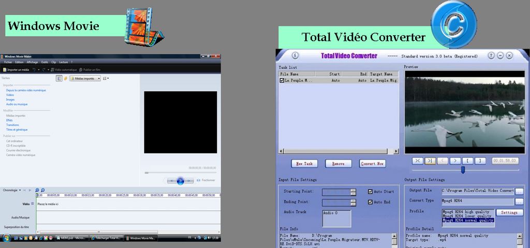Click the Fractionner split button
The height and width of the screenshot is (248, 530).
coord(206,180)
